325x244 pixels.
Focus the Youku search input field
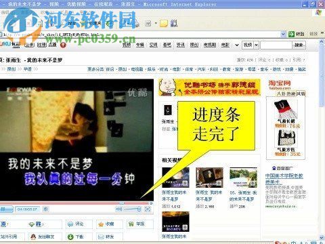click(x=276, y=45)
